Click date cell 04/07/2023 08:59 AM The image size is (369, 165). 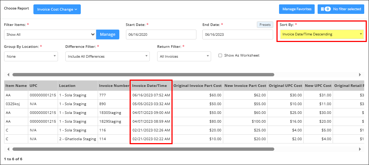(x=151, y=122)
